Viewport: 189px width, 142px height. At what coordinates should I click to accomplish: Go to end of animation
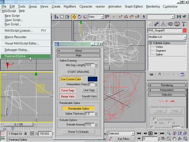click(162, 133)
